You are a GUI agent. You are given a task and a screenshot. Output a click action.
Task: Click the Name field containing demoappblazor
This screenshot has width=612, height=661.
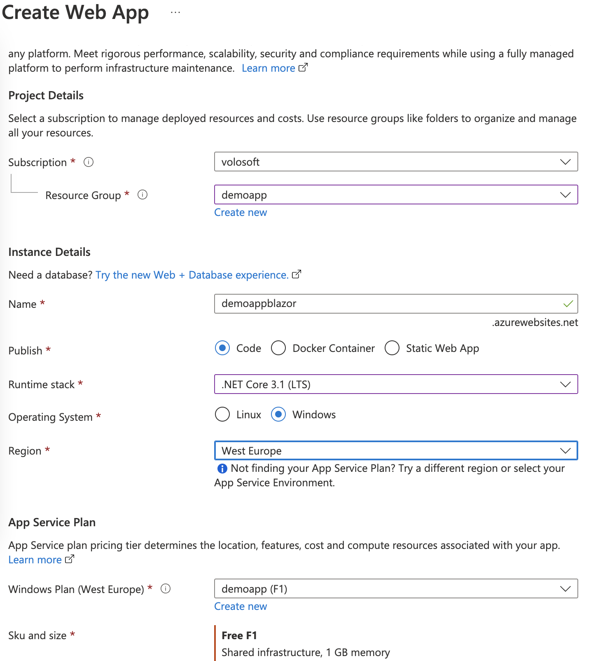(x=387, y=304)
